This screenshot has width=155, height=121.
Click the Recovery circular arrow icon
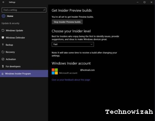tap(3, 52)
